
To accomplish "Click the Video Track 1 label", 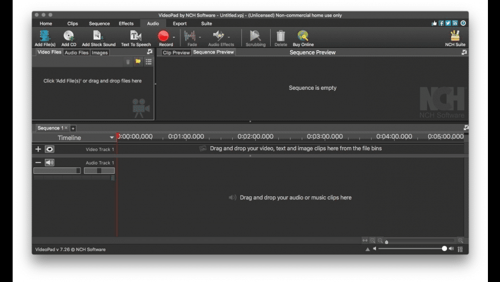I will (100, 150).
